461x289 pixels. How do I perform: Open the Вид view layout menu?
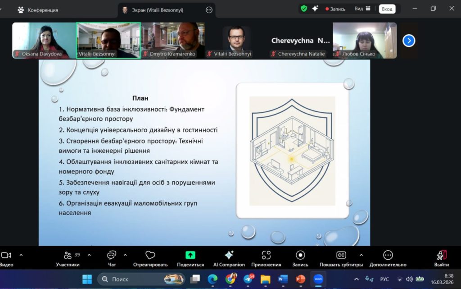pyautogui.click(x=362, y=9)
